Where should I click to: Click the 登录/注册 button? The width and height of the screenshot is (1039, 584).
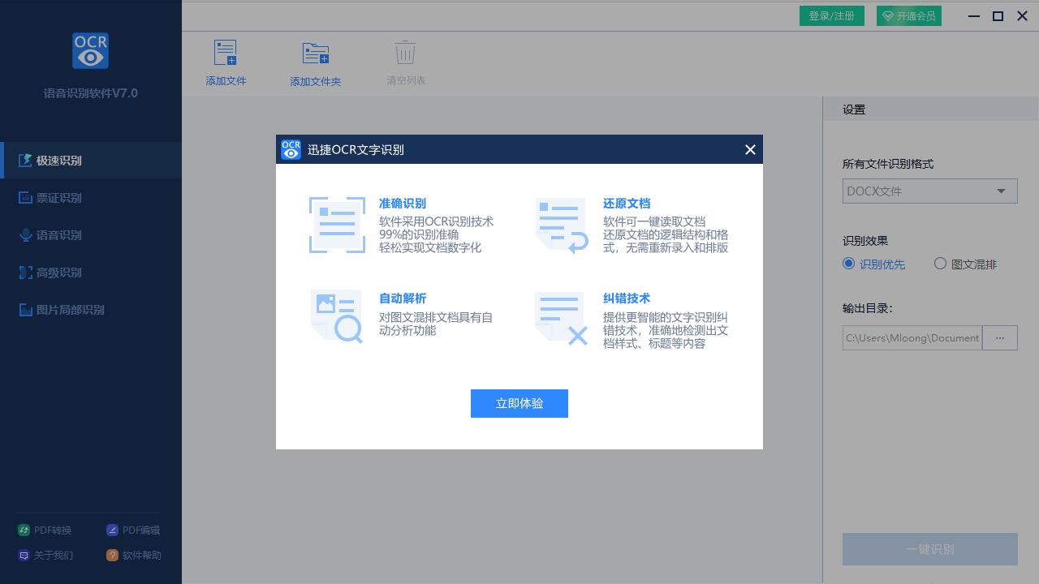point(832,16)
